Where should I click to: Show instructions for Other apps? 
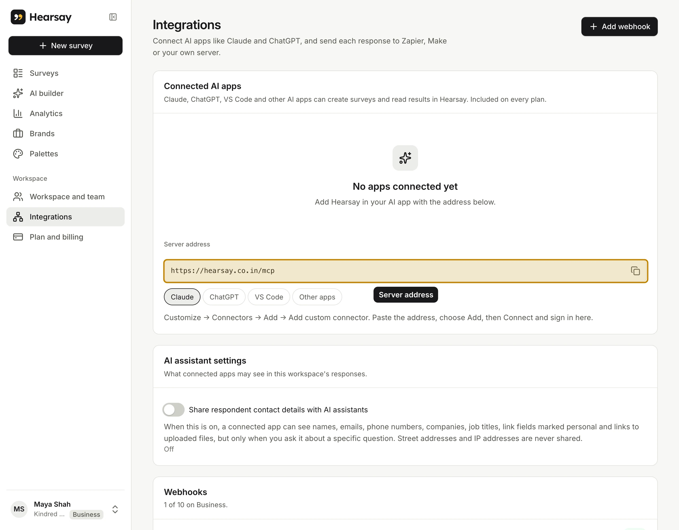(x=317, y=297)
